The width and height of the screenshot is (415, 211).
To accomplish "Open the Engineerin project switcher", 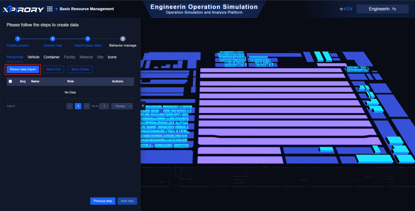I will pyautogui.click(x=382, y=9).
